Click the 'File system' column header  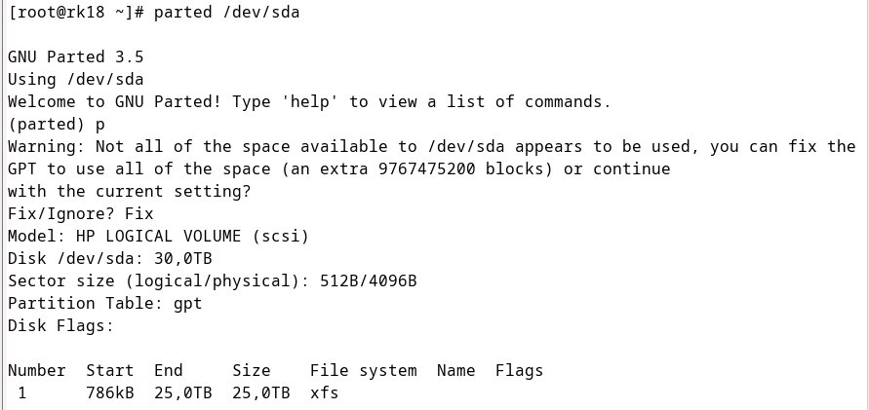point(363,371)
